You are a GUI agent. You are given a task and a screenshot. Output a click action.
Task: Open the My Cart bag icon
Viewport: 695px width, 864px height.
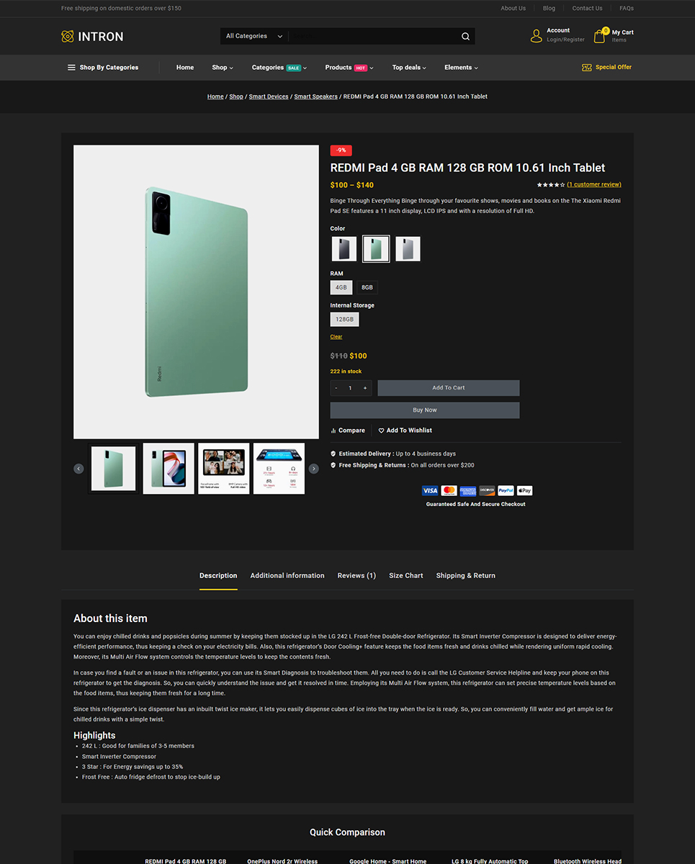pos(599,36)
